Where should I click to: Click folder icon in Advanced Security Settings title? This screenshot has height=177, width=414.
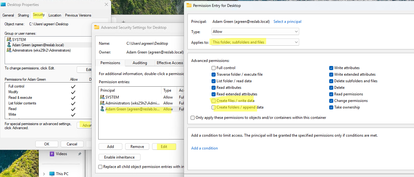pyautogui.click(x=97, y=27)
